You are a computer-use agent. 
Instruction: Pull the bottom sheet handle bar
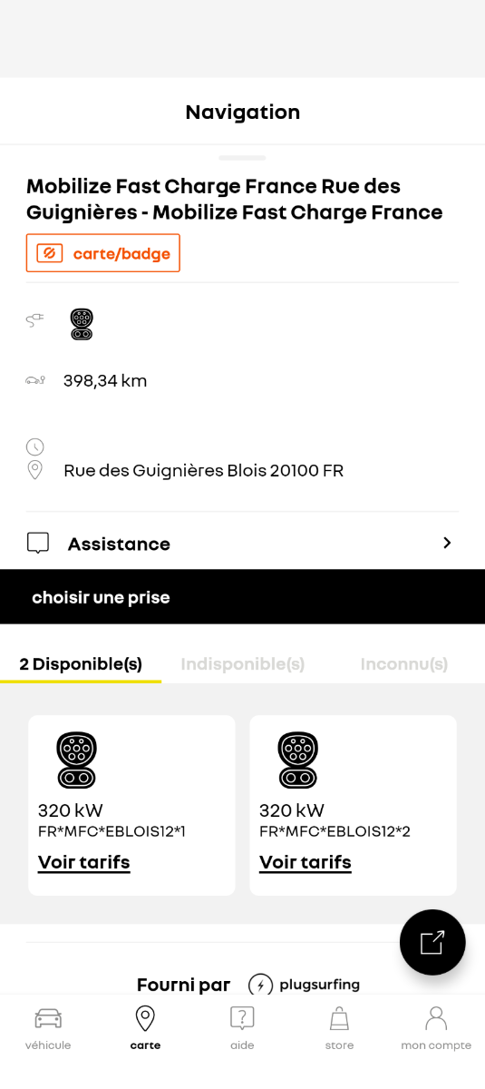242,158
